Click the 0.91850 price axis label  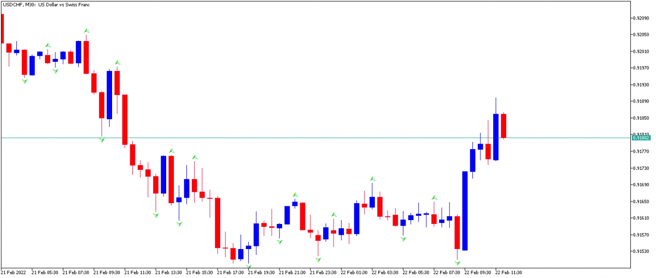(x=641, y=118)
